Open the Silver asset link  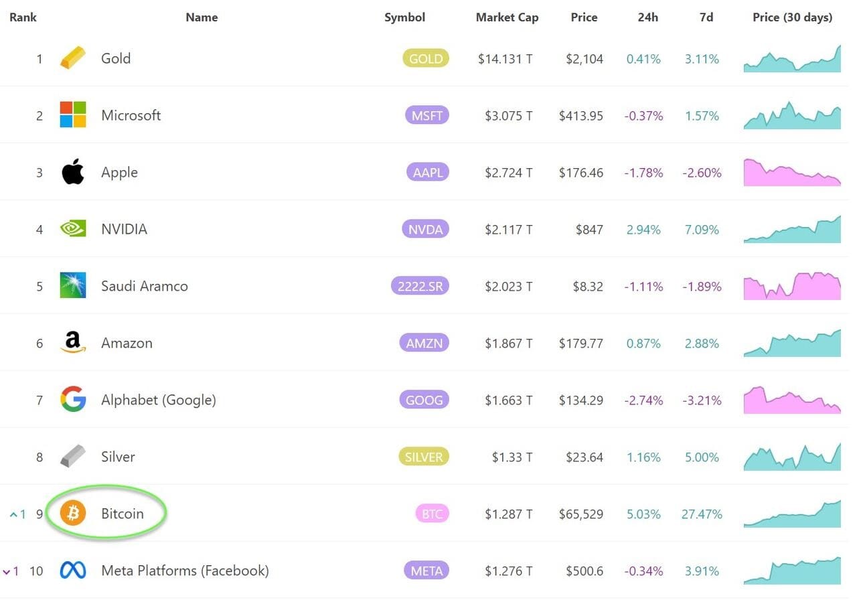pyautogui.click(x=118, y=457)
